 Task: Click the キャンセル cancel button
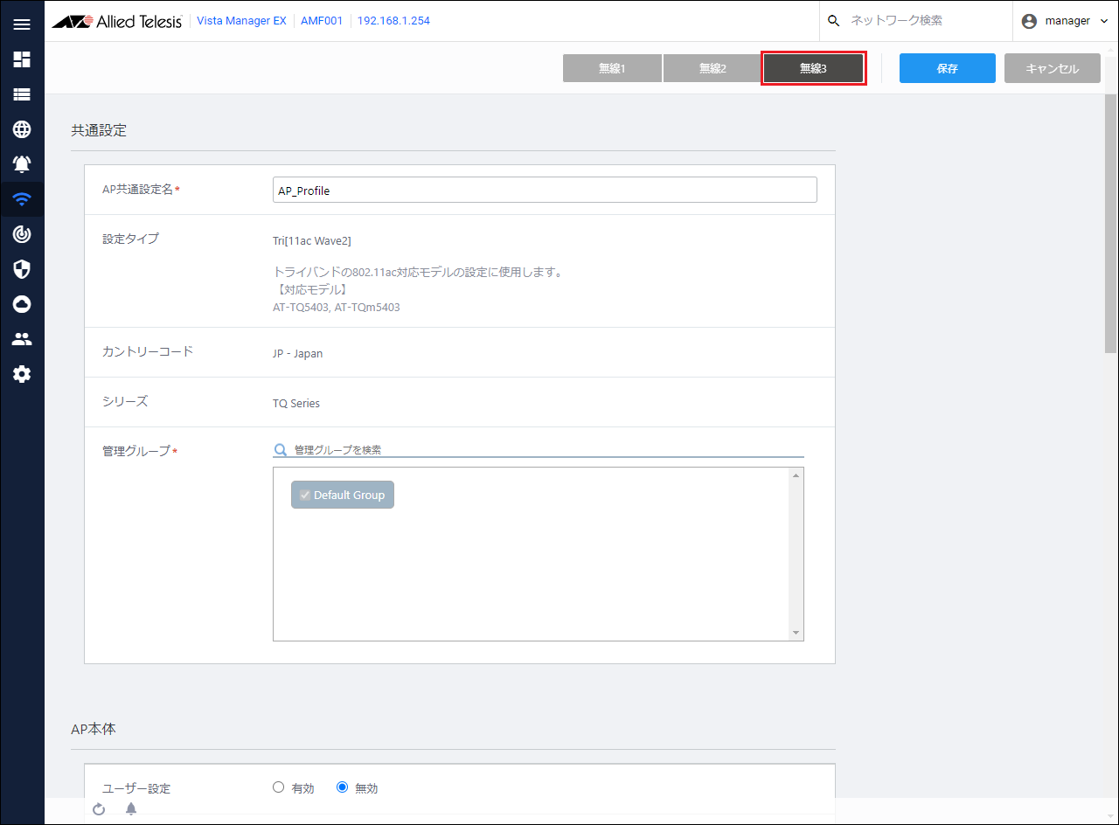coord(1052,68)
